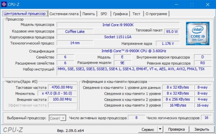Click the Сервис button

[x=148, y=129]
